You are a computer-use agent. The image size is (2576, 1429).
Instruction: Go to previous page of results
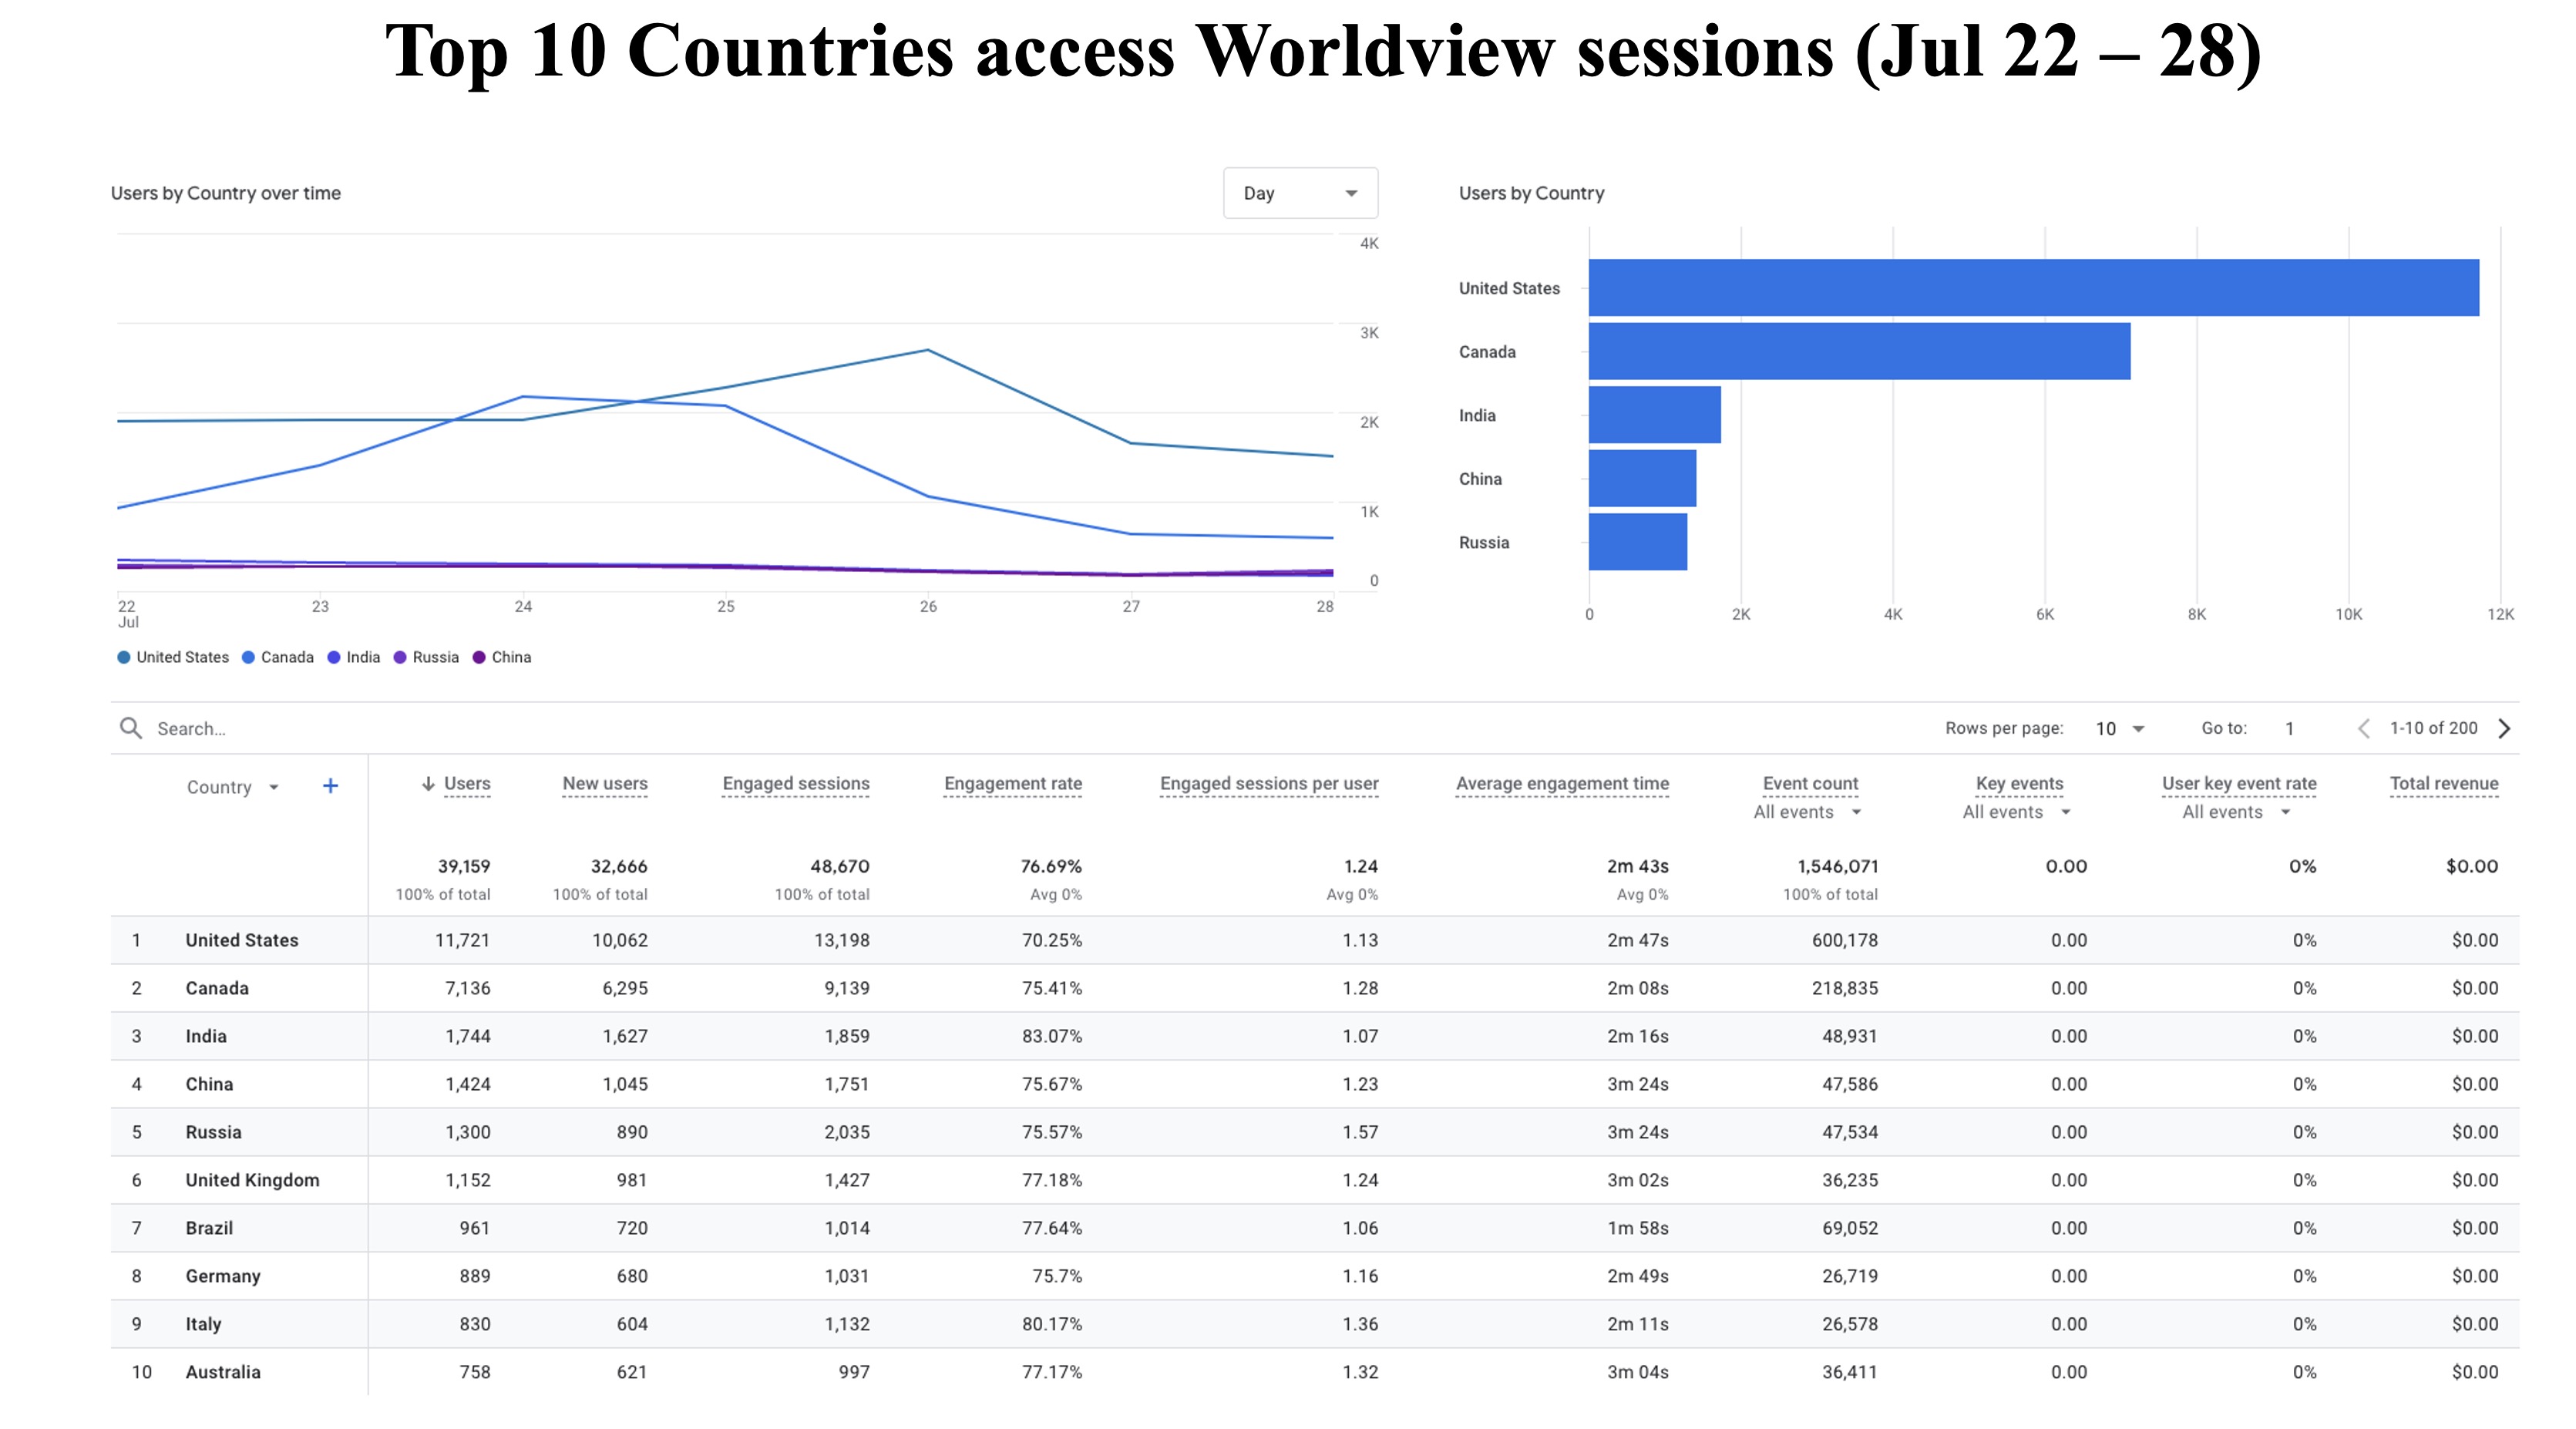pyautogui.click(x=2364, y=728)
